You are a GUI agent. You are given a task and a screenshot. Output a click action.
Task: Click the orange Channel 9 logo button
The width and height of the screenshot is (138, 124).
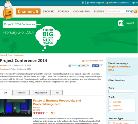(28, 11)
